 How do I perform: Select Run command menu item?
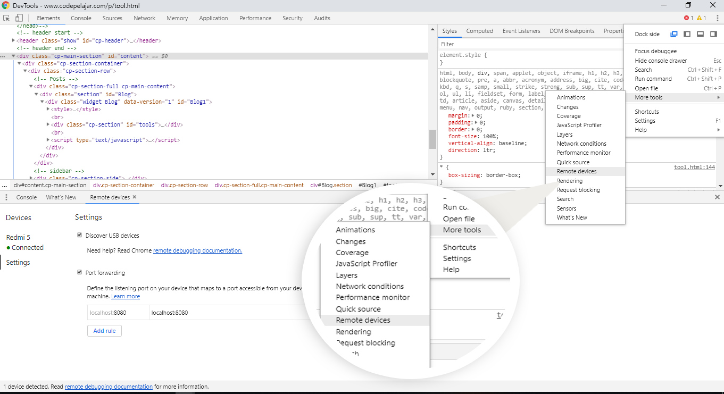(x=673, y=79)
